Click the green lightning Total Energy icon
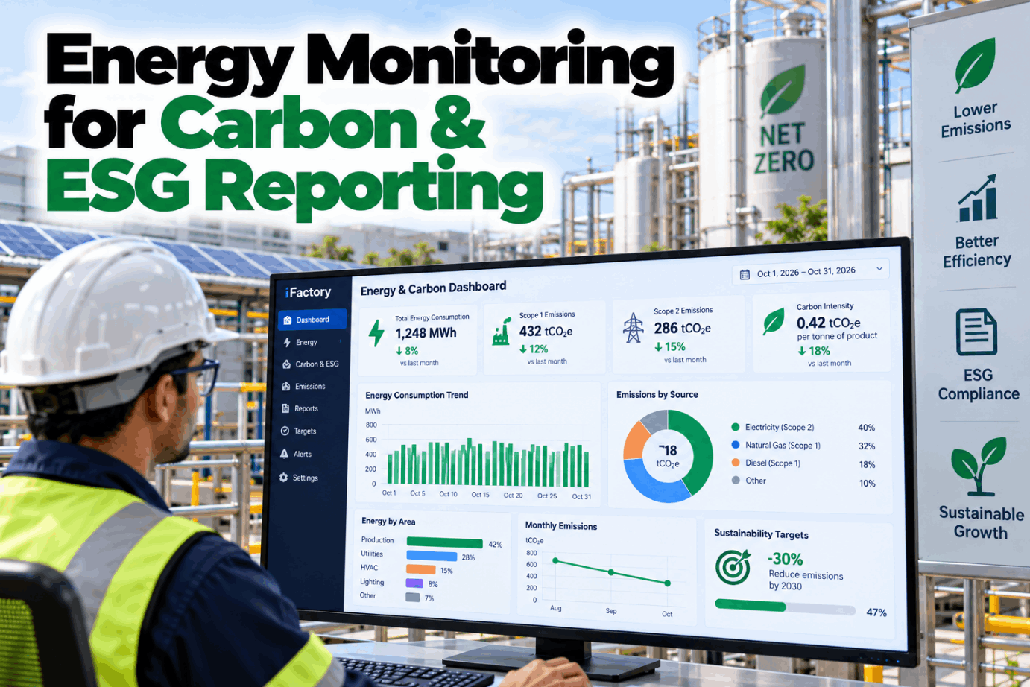The width and height of the screenshot is (1030, 687). pyautogui.click(x=377, y=333)
